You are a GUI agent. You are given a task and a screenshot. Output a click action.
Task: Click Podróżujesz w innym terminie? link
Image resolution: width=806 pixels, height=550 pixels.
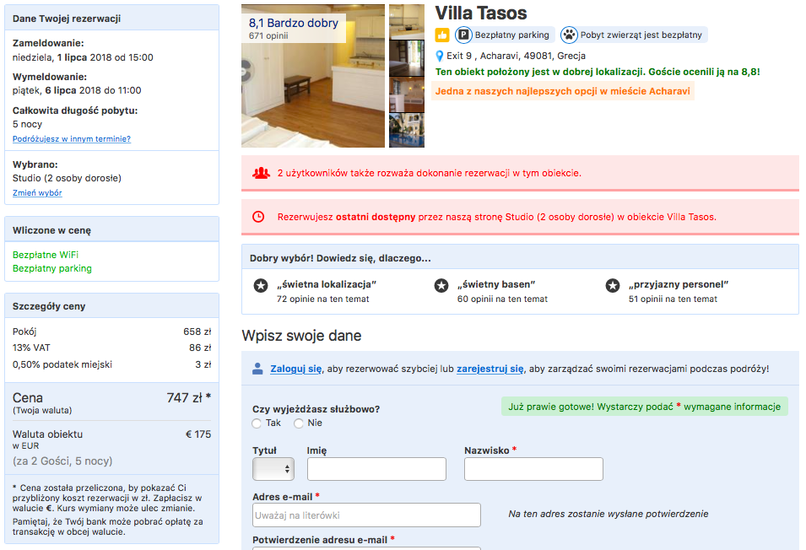[72, 138]
